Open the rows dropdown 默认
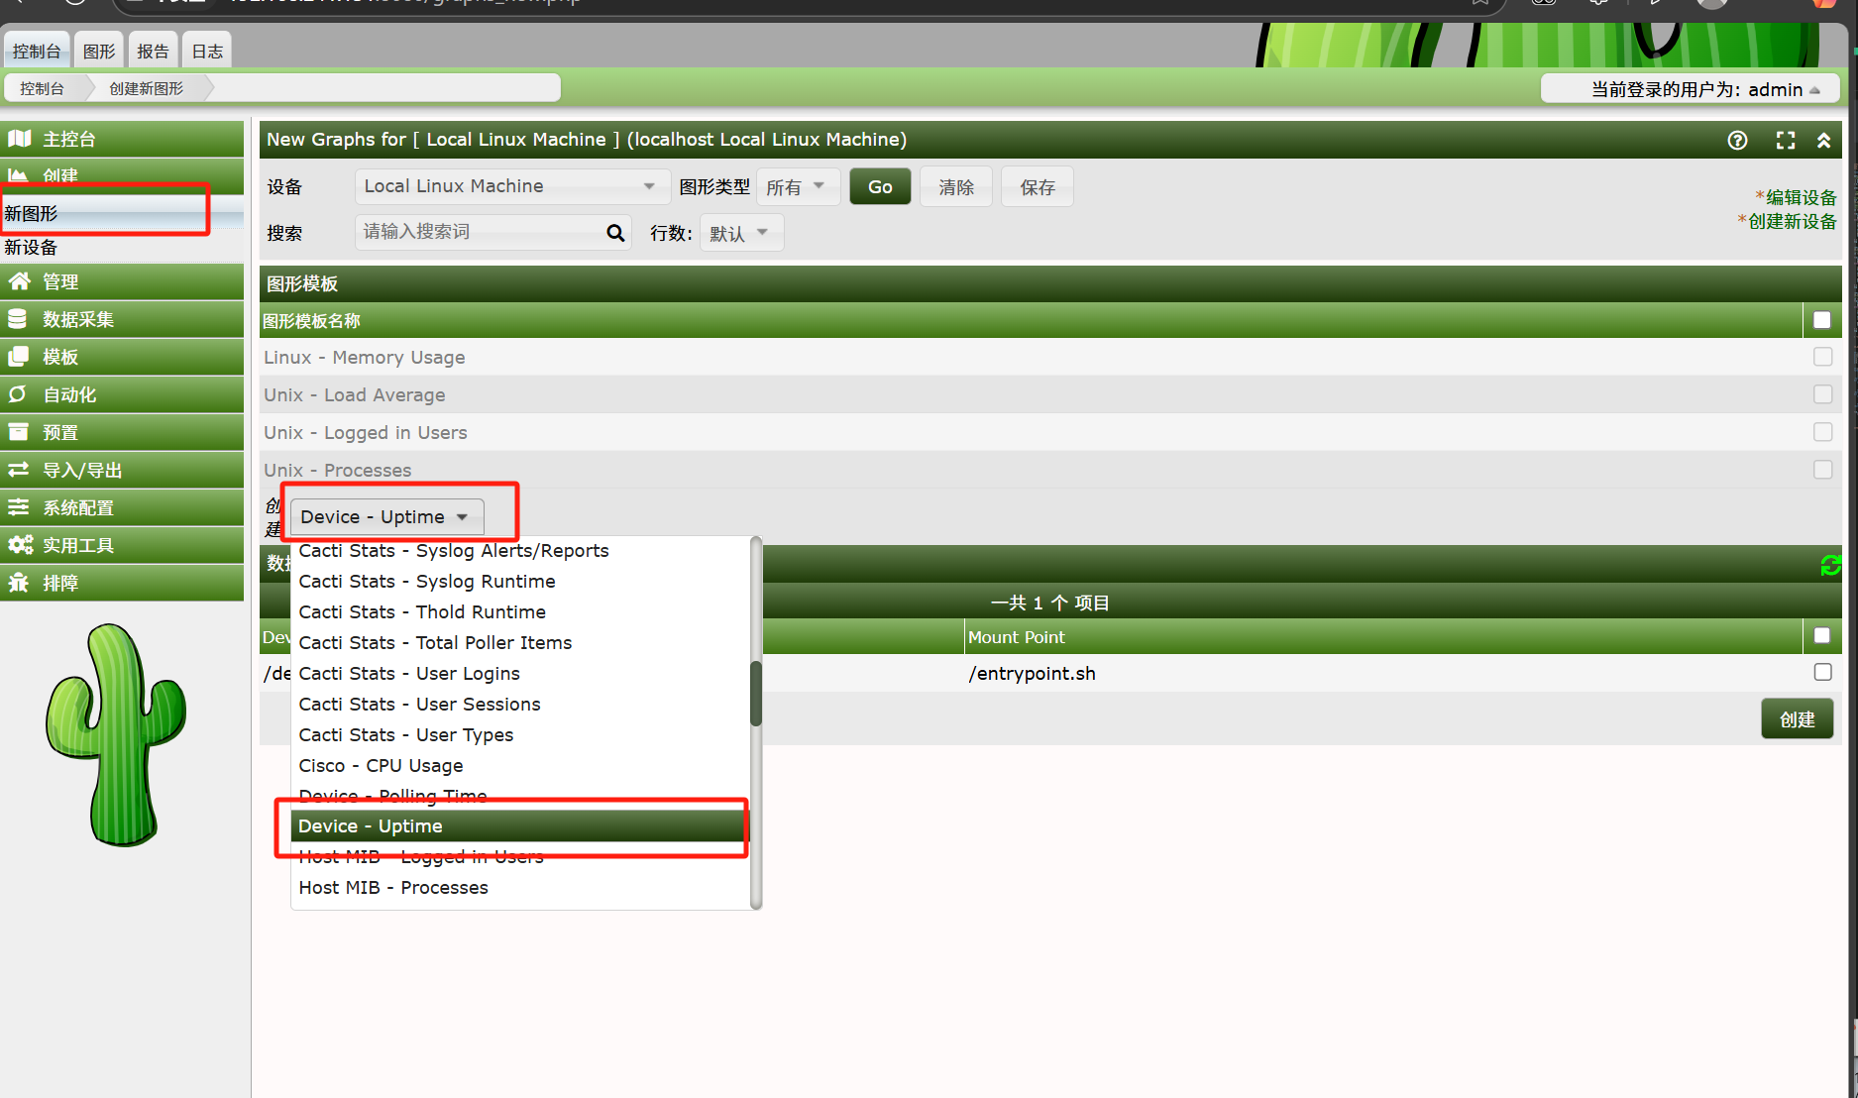1858x1098 pixels. [x=740, y=233]
